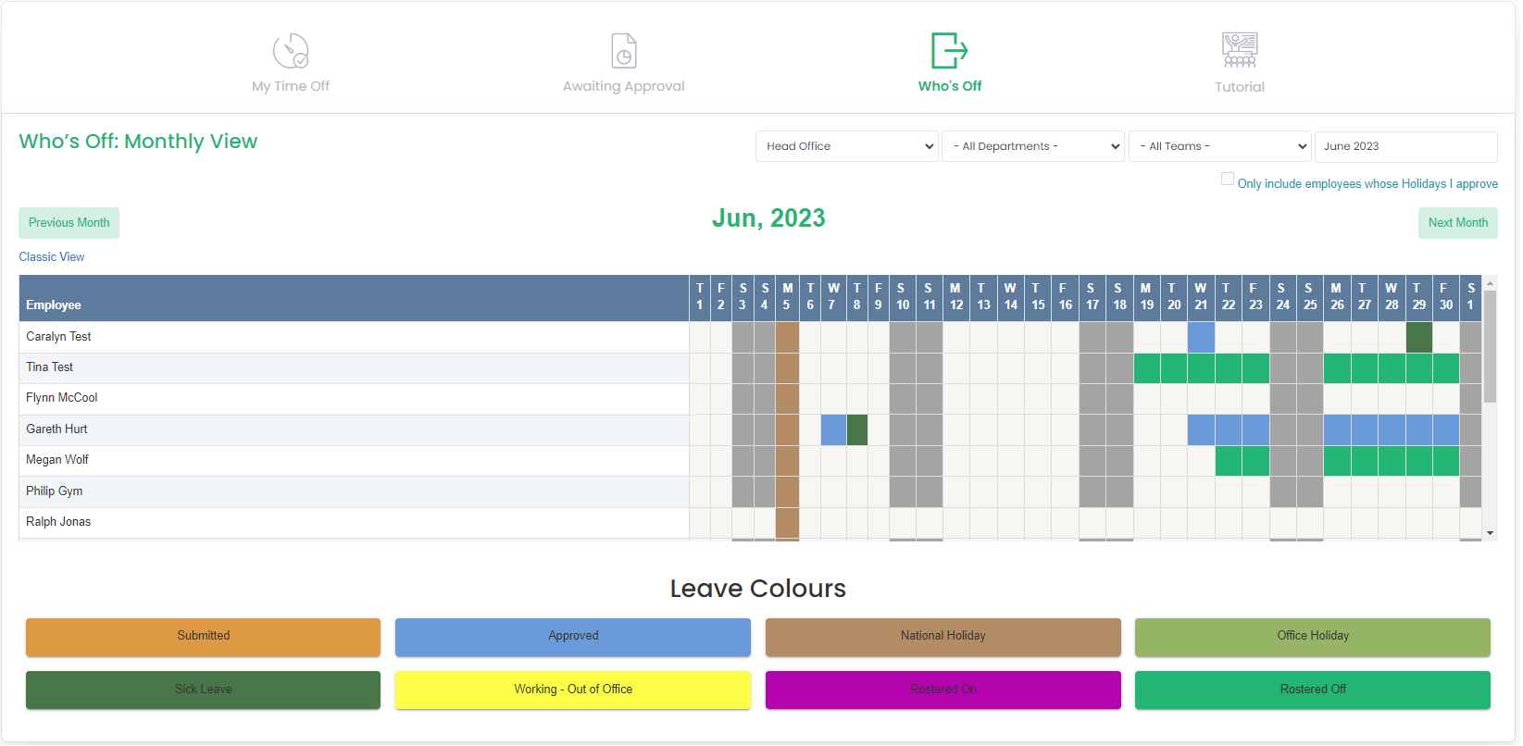Go to Previous Month
Screen dimensions: 1523x746
point(69,223)
